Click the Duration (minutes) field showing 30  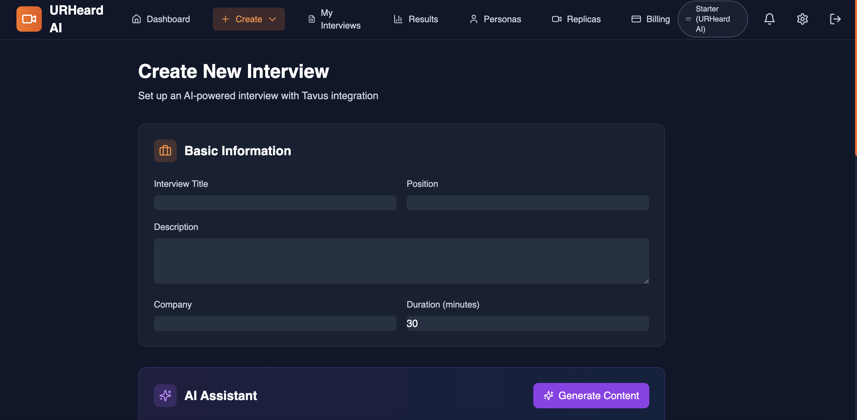click(x=527, y=323)
